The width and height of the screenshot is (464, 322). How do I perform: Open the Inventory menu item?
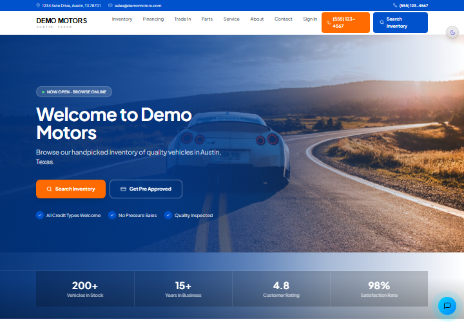122,19
